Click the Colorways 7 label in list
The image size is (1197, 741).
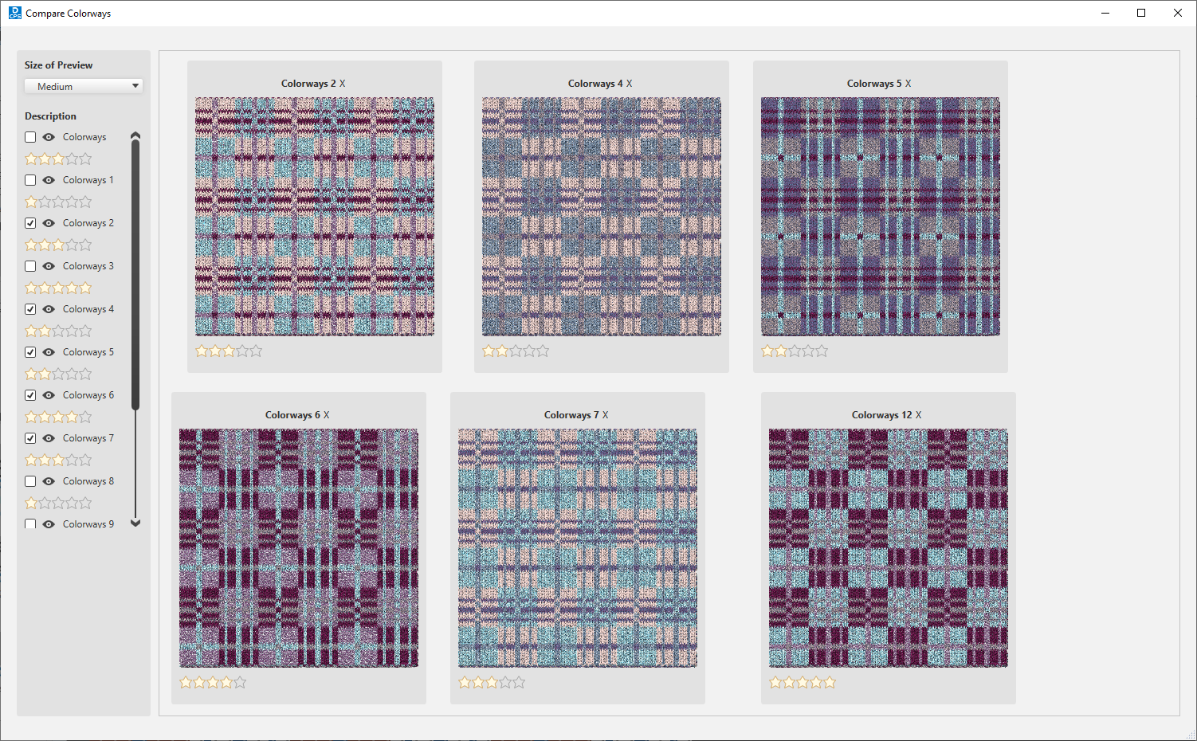pyautogui.click(x=88, y=438)
